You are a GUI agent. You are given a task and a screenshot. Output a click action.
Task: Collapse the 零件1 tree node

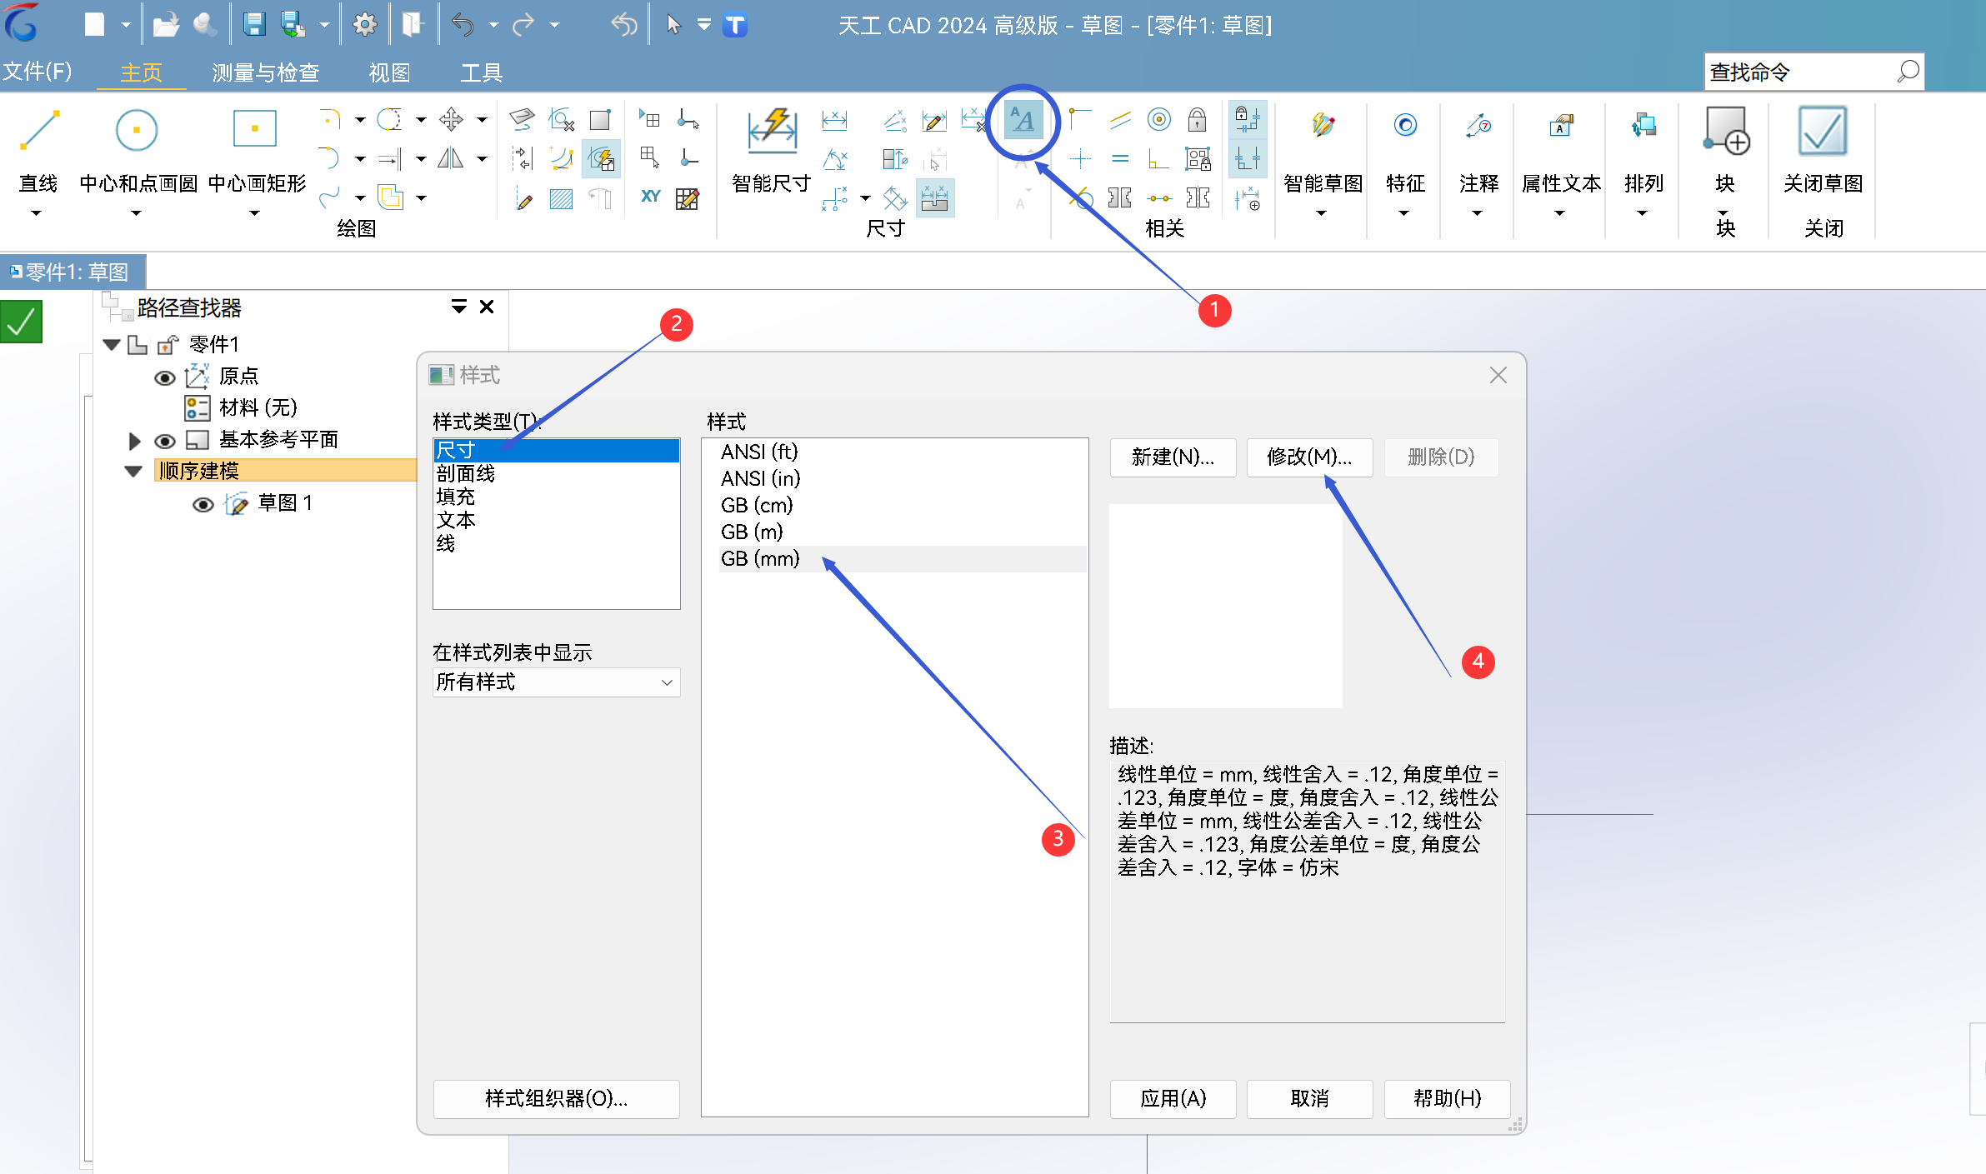click(112, 344)
